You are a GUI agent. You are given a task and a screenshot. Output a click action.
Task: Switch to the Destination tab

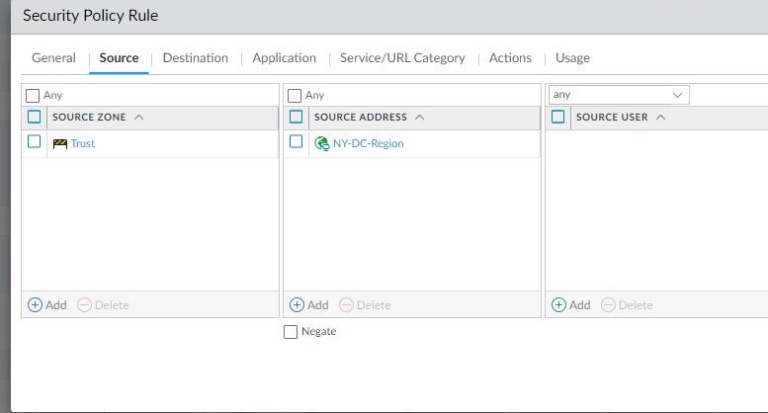195,58
